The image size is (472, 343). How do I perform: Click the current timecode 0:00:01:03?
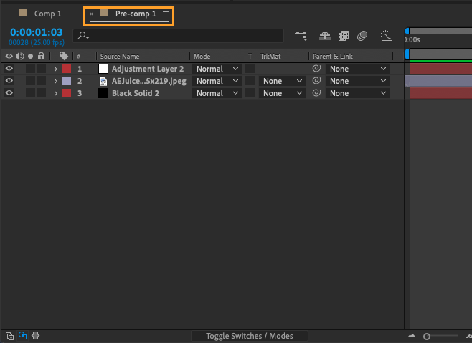[36, 32]
